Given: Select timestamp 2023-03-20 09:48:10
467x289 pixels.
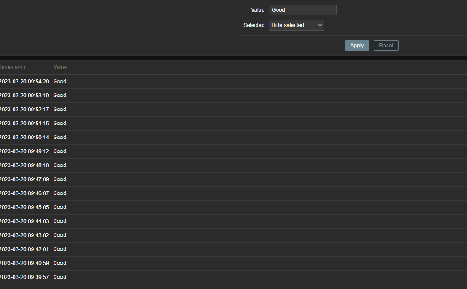Looking at the screenshot, I should tap(24, 165).
